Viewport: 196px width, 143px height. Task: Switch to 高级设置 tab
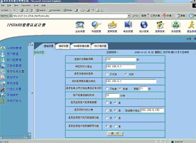tap(63, 46)
